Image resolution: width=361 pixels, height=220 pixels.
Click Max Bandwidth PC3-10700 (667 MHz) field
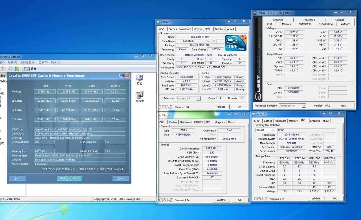tap(291, 139)
